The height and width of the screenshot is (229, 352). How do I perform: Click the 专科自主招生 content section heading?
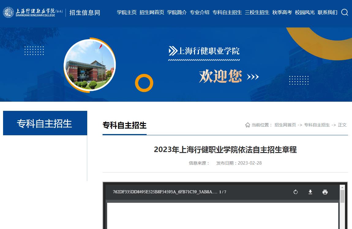click(124, 125)
